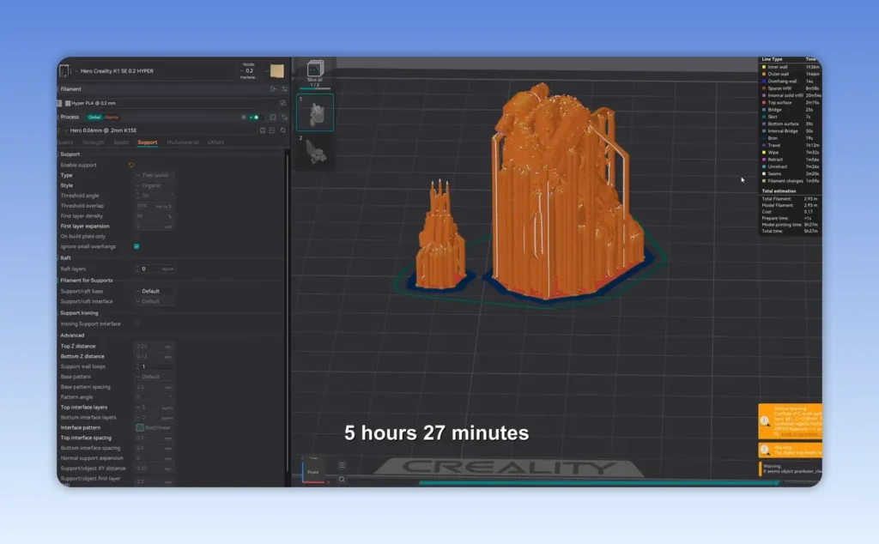Select plate 2 thumbnail
Screen dimensions: 879x544
pyautogui.click(x=315, y=150)
